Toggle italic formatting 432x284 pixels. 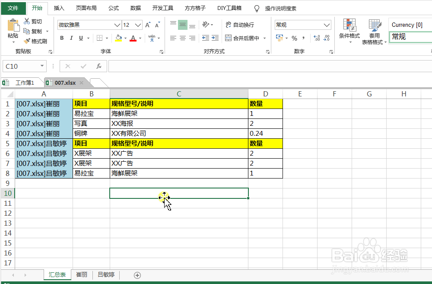(x=71, y=38)
